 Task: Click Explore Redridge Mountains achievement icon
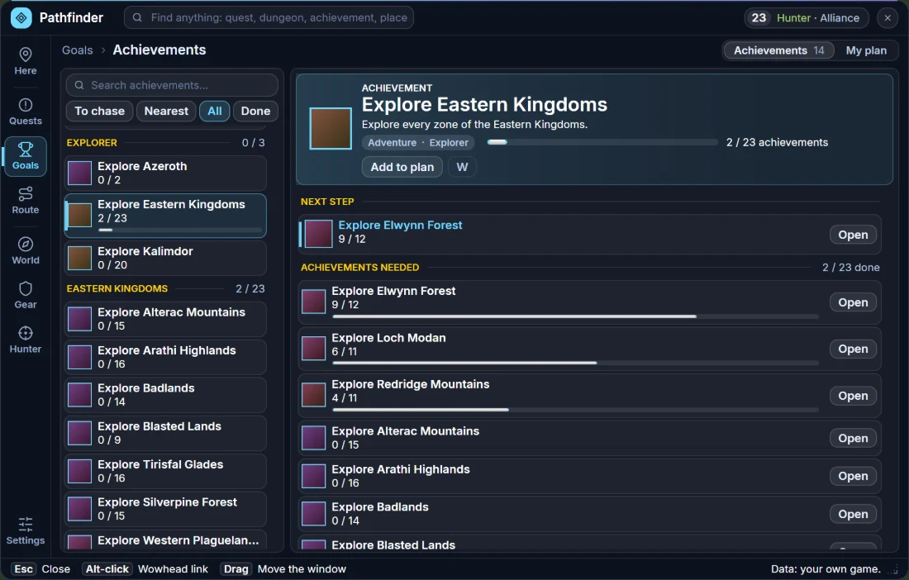(314, 395)
